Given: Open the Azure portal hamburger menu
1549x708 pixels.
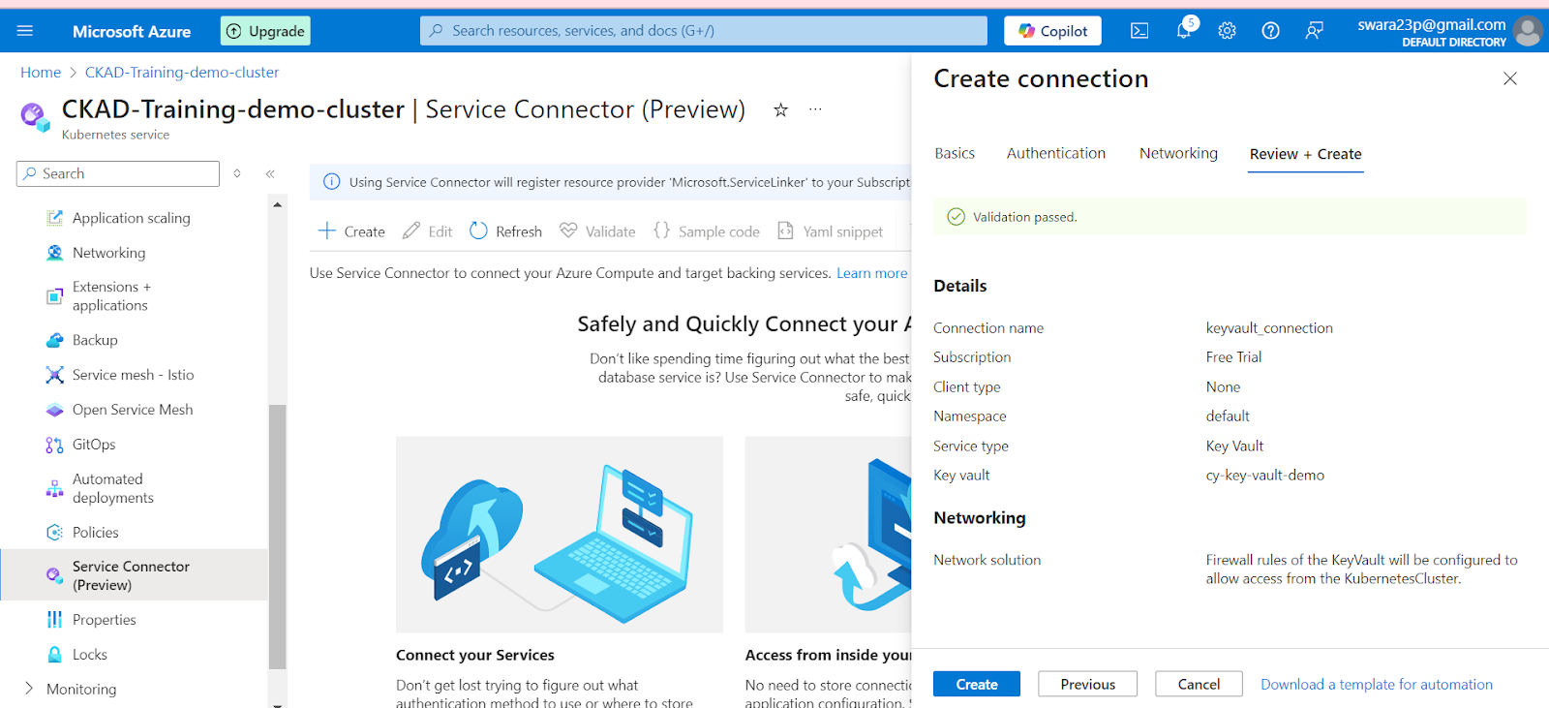Looking at the screenshot, I should coord(25,31).
